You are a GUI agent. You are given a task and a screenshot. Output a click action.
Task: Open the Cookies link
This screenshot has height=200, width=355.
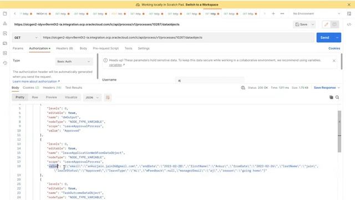pos(334,48)
